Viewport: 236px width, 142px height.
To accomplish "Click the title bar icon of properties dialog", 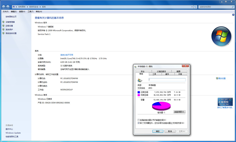I will (x=136, y=67).
